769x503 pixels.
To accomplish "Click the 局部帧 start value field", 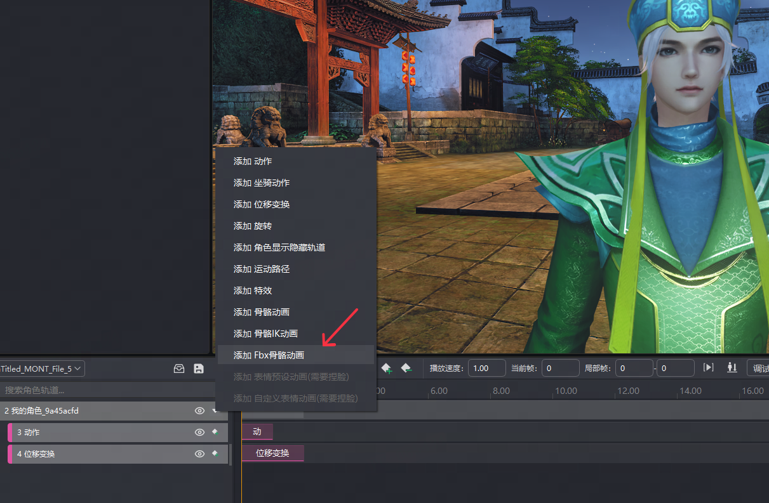I will [634, 368].
